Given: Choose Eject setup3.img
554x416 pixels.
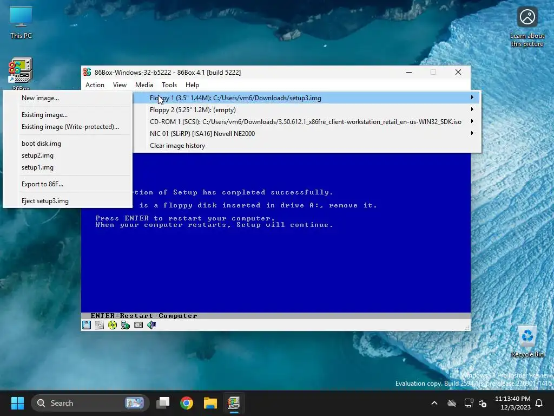Looking at the screenshot, I should tap(68, 200).
